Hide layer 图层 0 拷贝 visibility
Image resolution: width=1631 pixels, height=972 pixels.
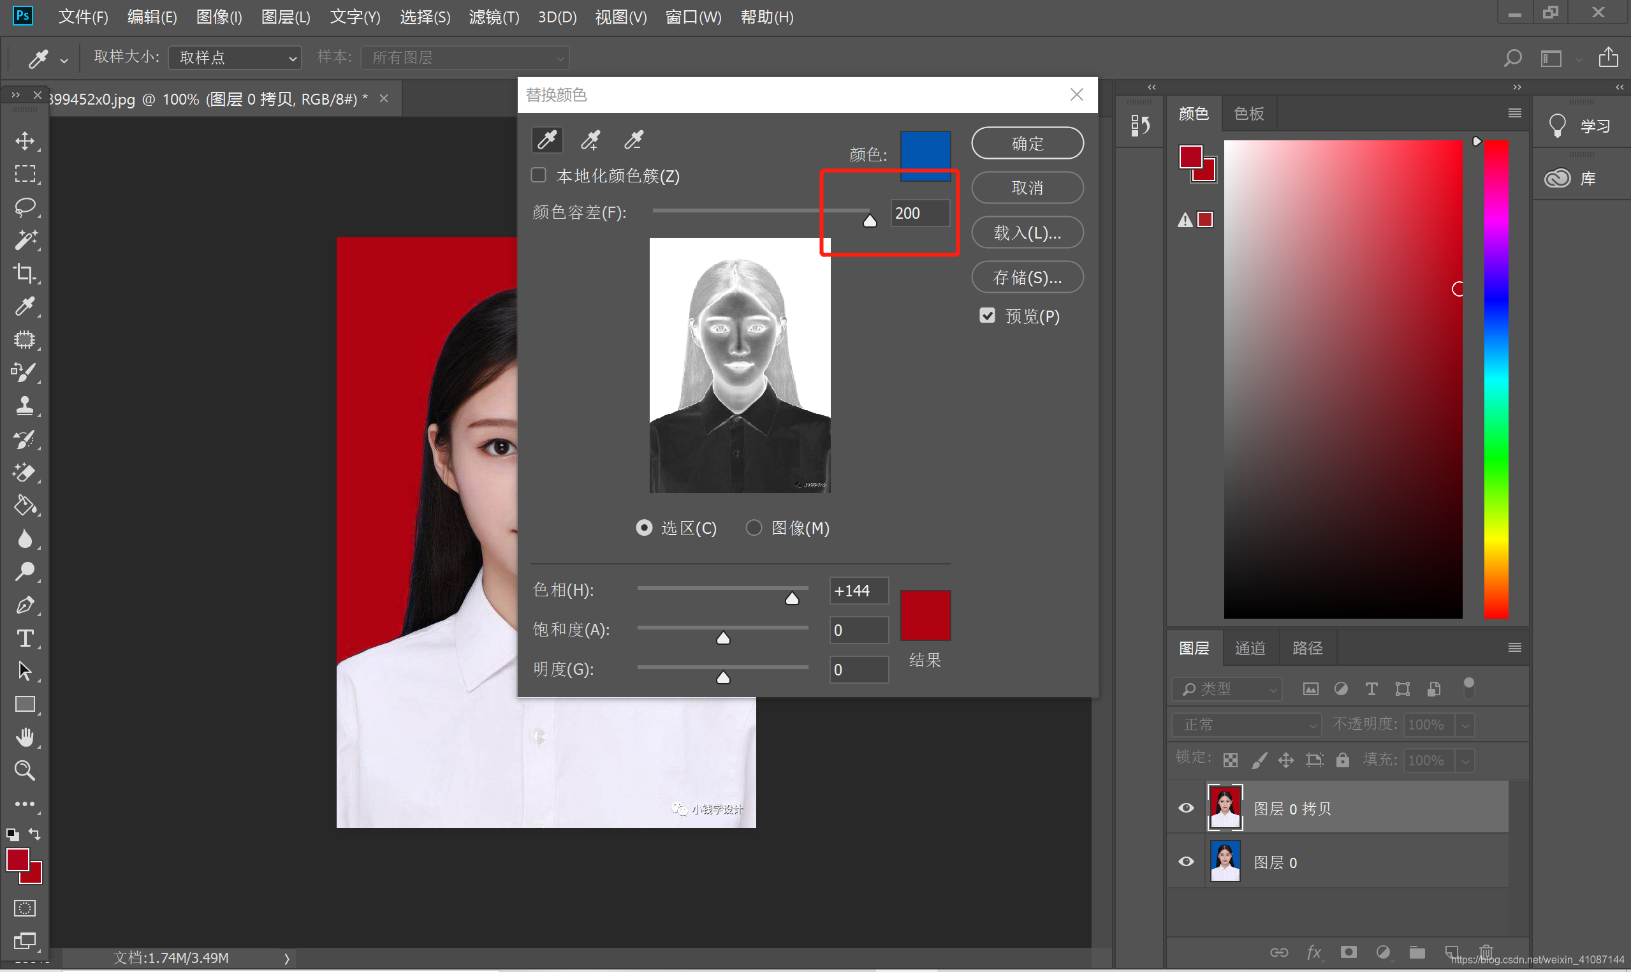coord(1186,808)
